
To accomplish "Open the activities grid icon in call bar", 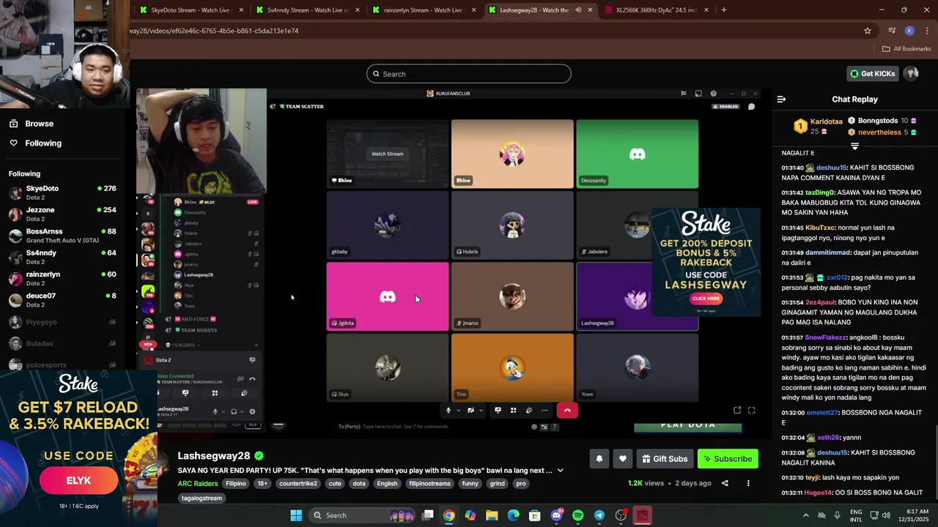I will pos(513,411).
